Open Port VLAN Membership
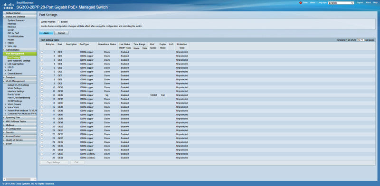The width and height of the screenshot is (380, 186). point(19,98)
